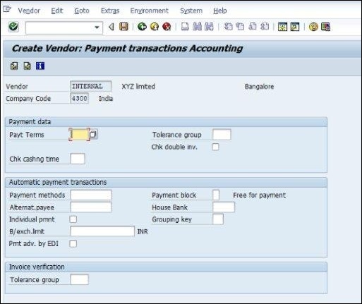Click the green Back arrow icon
The width and height of the screenshot is (362, 304).
click(142, 27)
